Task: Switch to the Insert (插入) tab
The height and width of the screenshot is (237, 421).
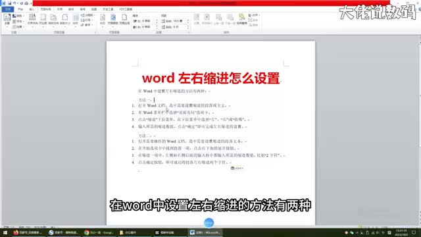Action: (x=32, y=9)
